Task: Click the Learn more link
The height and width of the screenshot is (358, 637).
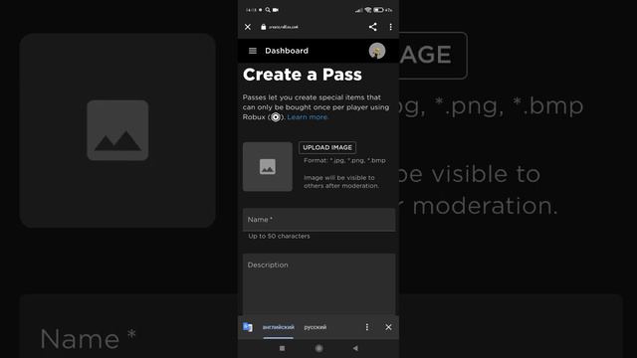Action: coord(308,117)
